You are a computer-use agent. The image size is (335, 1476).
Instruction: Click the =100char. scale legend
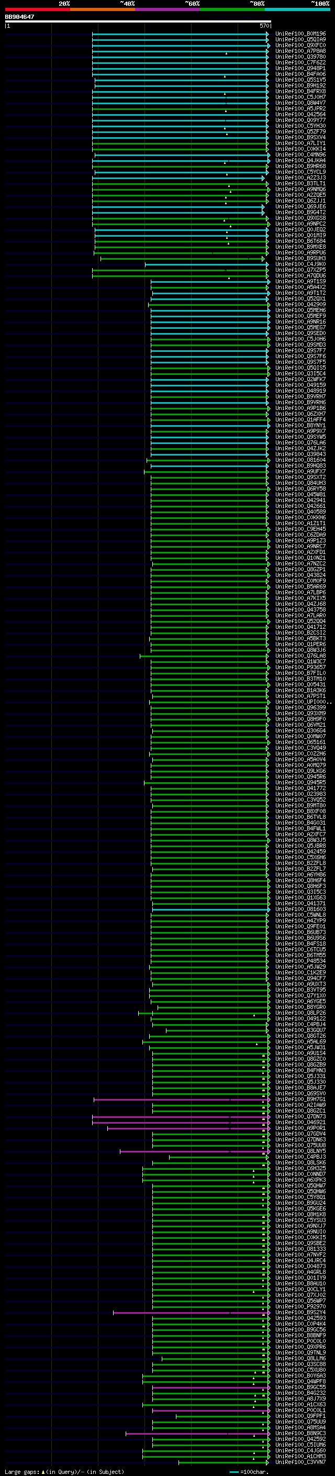tap(250, 1471)
